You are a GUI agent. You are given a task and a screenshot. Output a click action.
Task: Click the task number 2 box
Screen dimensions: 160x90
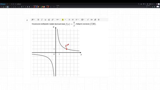27,20
